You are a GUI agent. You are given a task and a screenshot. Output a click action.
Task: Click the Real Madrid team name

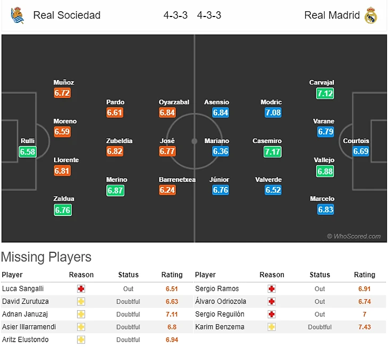click(332, 15)
